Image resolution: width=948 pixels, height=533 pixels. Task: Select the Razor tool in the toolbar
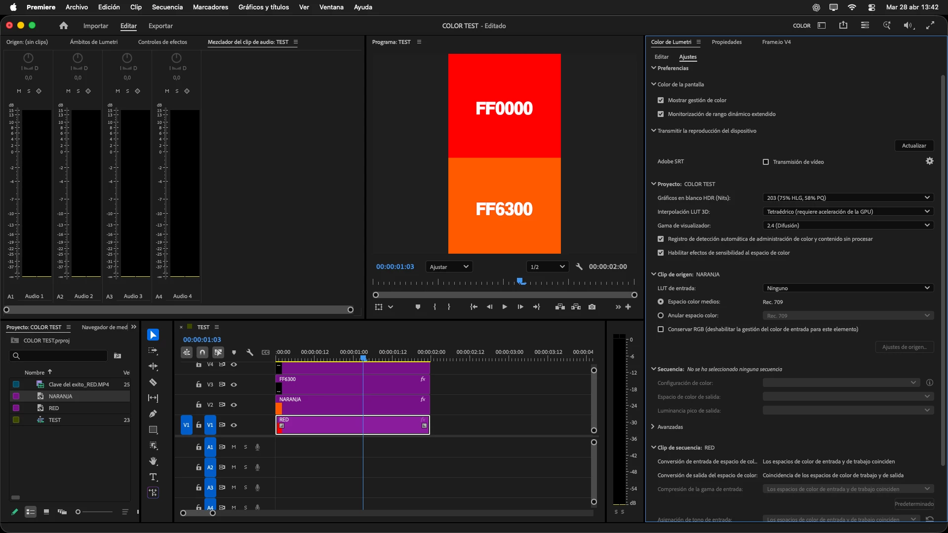point(153,382)
